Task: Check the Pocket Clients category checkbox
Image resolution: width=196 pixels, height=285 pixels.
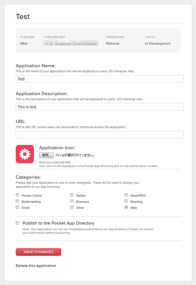Action: [x=17, y=195]
